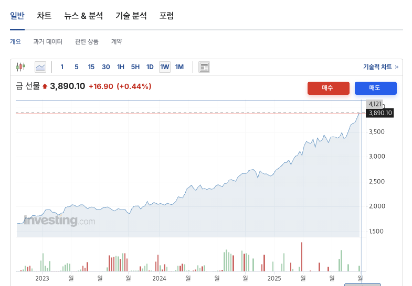
Task: Set the chart interval to 1D
Action: click(x=150, y=67)
